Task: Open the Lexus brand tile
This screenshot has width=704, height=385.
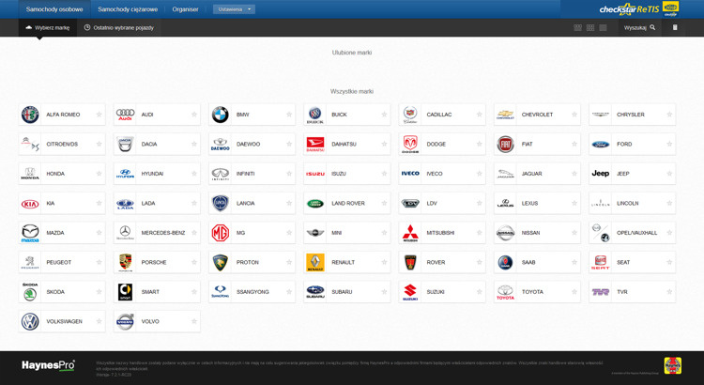Action: click(x=537, y=204)
